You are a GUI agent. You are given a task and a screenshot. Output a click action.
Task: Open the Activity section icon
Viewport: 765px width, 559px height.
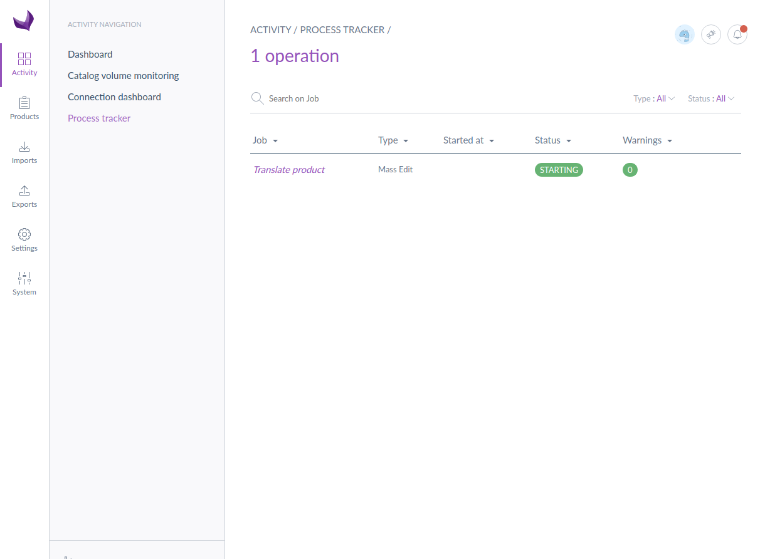24,60
